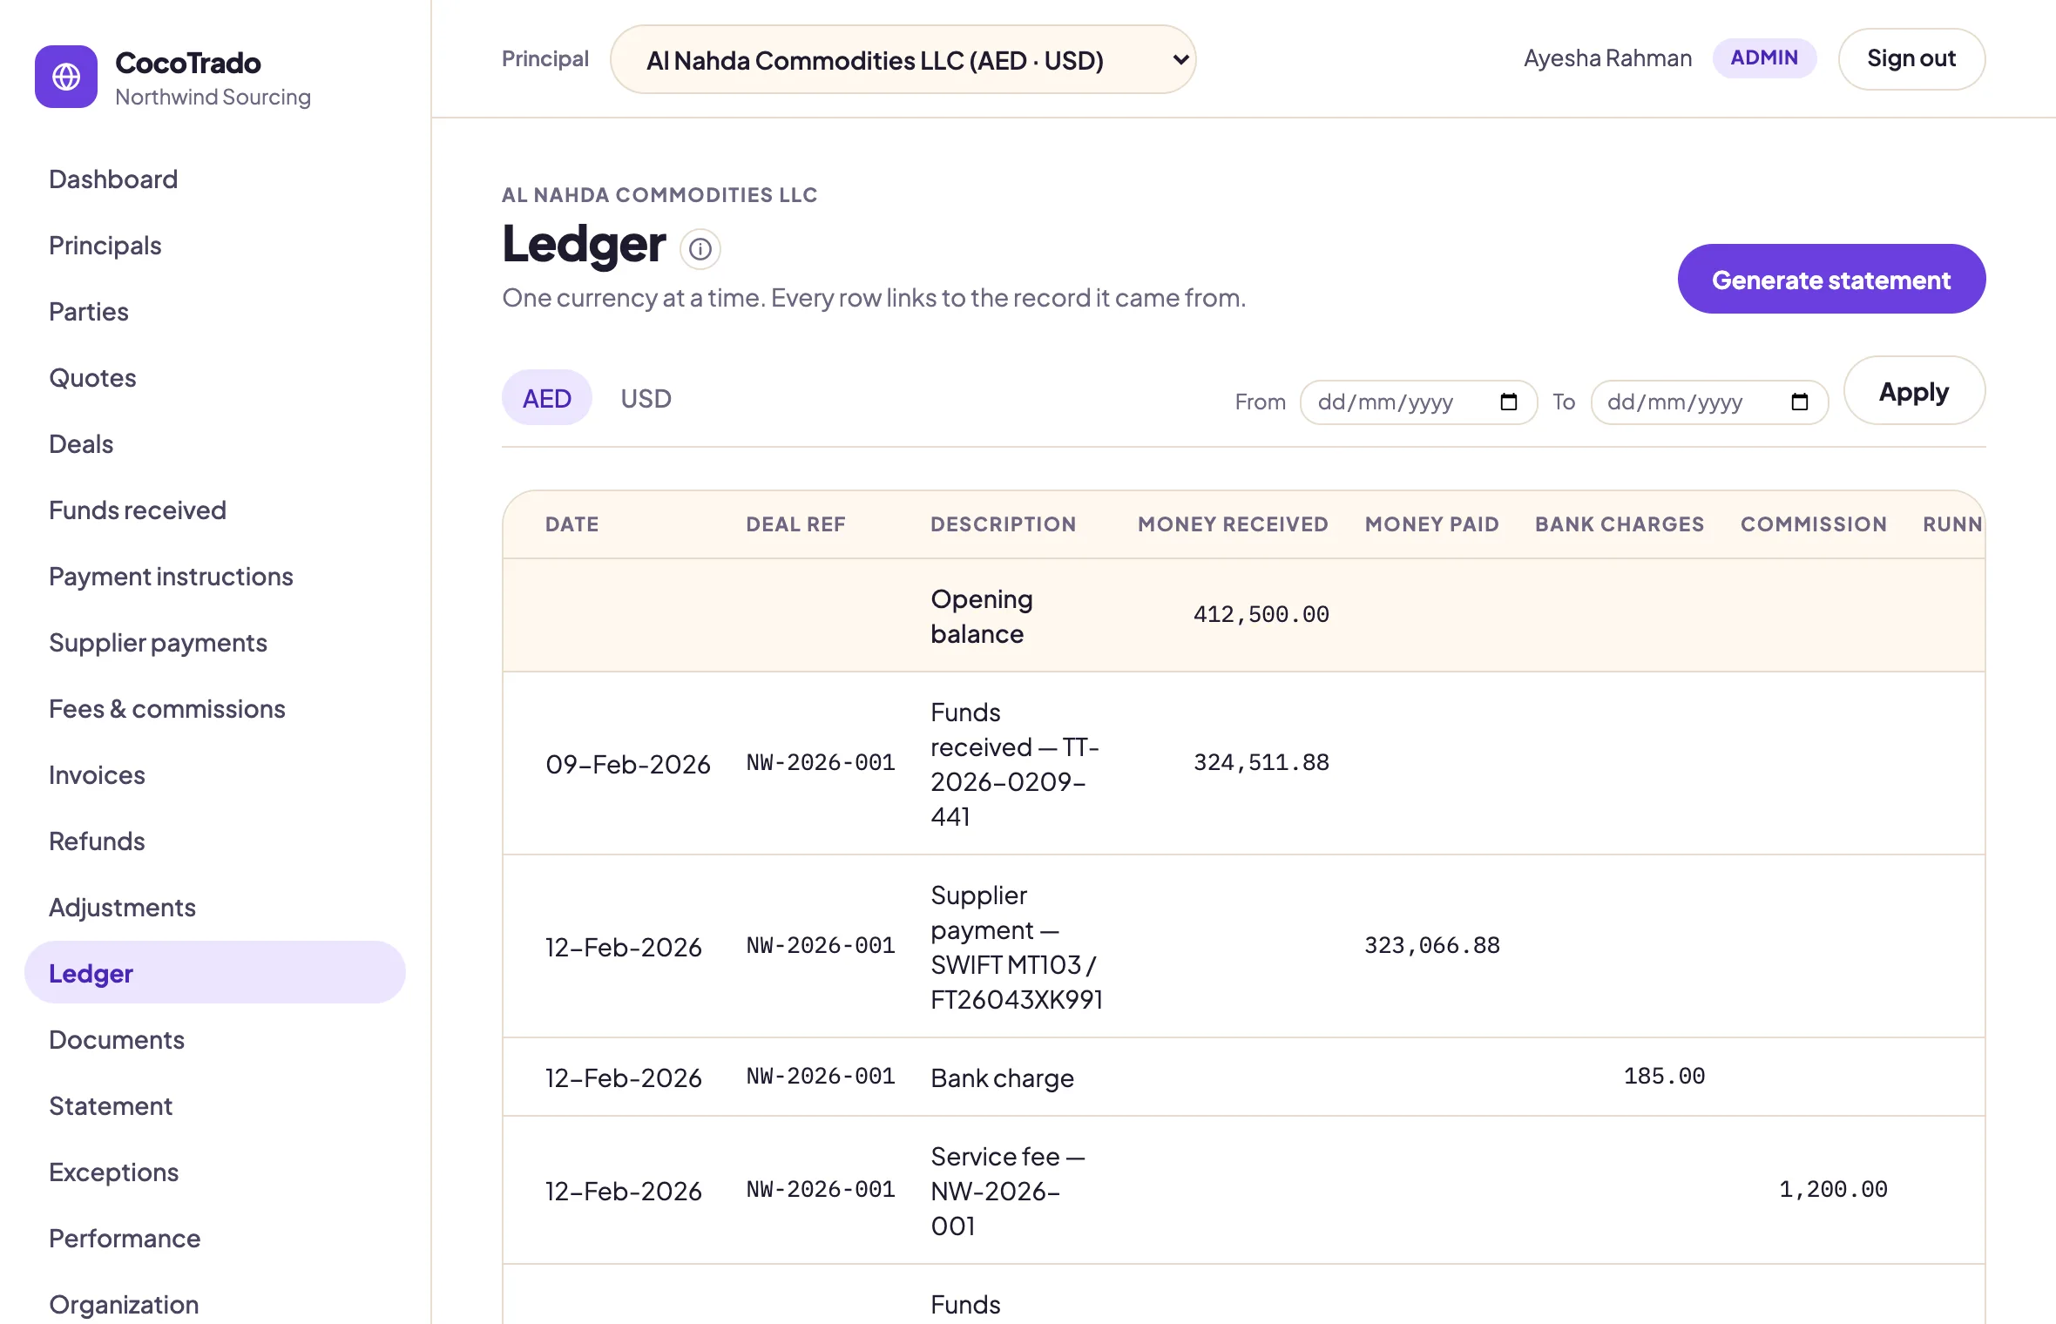Click the DATE column header
Screen dimensions: 2056x1324
[x=572, y=524]
